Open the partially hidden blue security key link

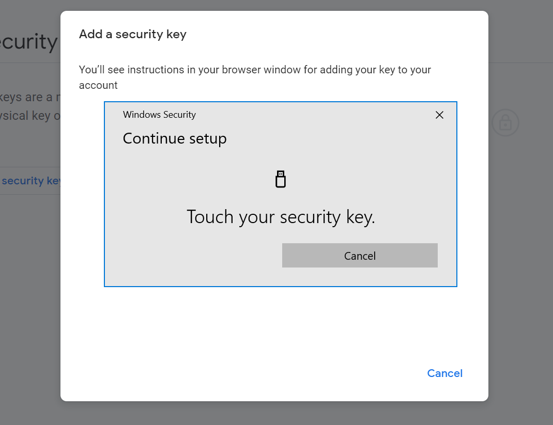(x=30, y=181)
